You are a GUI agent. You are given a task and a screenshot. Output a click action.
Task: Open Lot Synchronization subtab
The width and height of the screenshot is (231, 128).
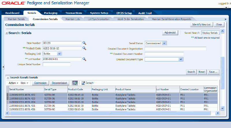[99, 19]
